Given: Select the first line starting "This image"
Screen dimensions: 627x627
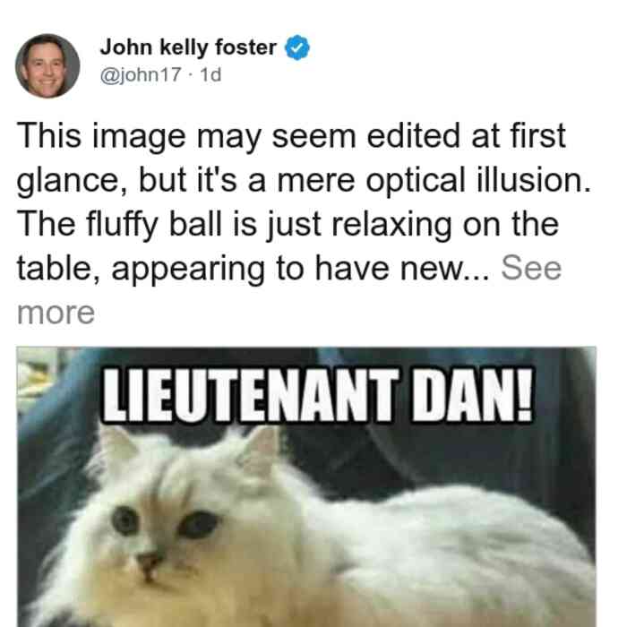Looking at the screenshot, I should 291,136.
